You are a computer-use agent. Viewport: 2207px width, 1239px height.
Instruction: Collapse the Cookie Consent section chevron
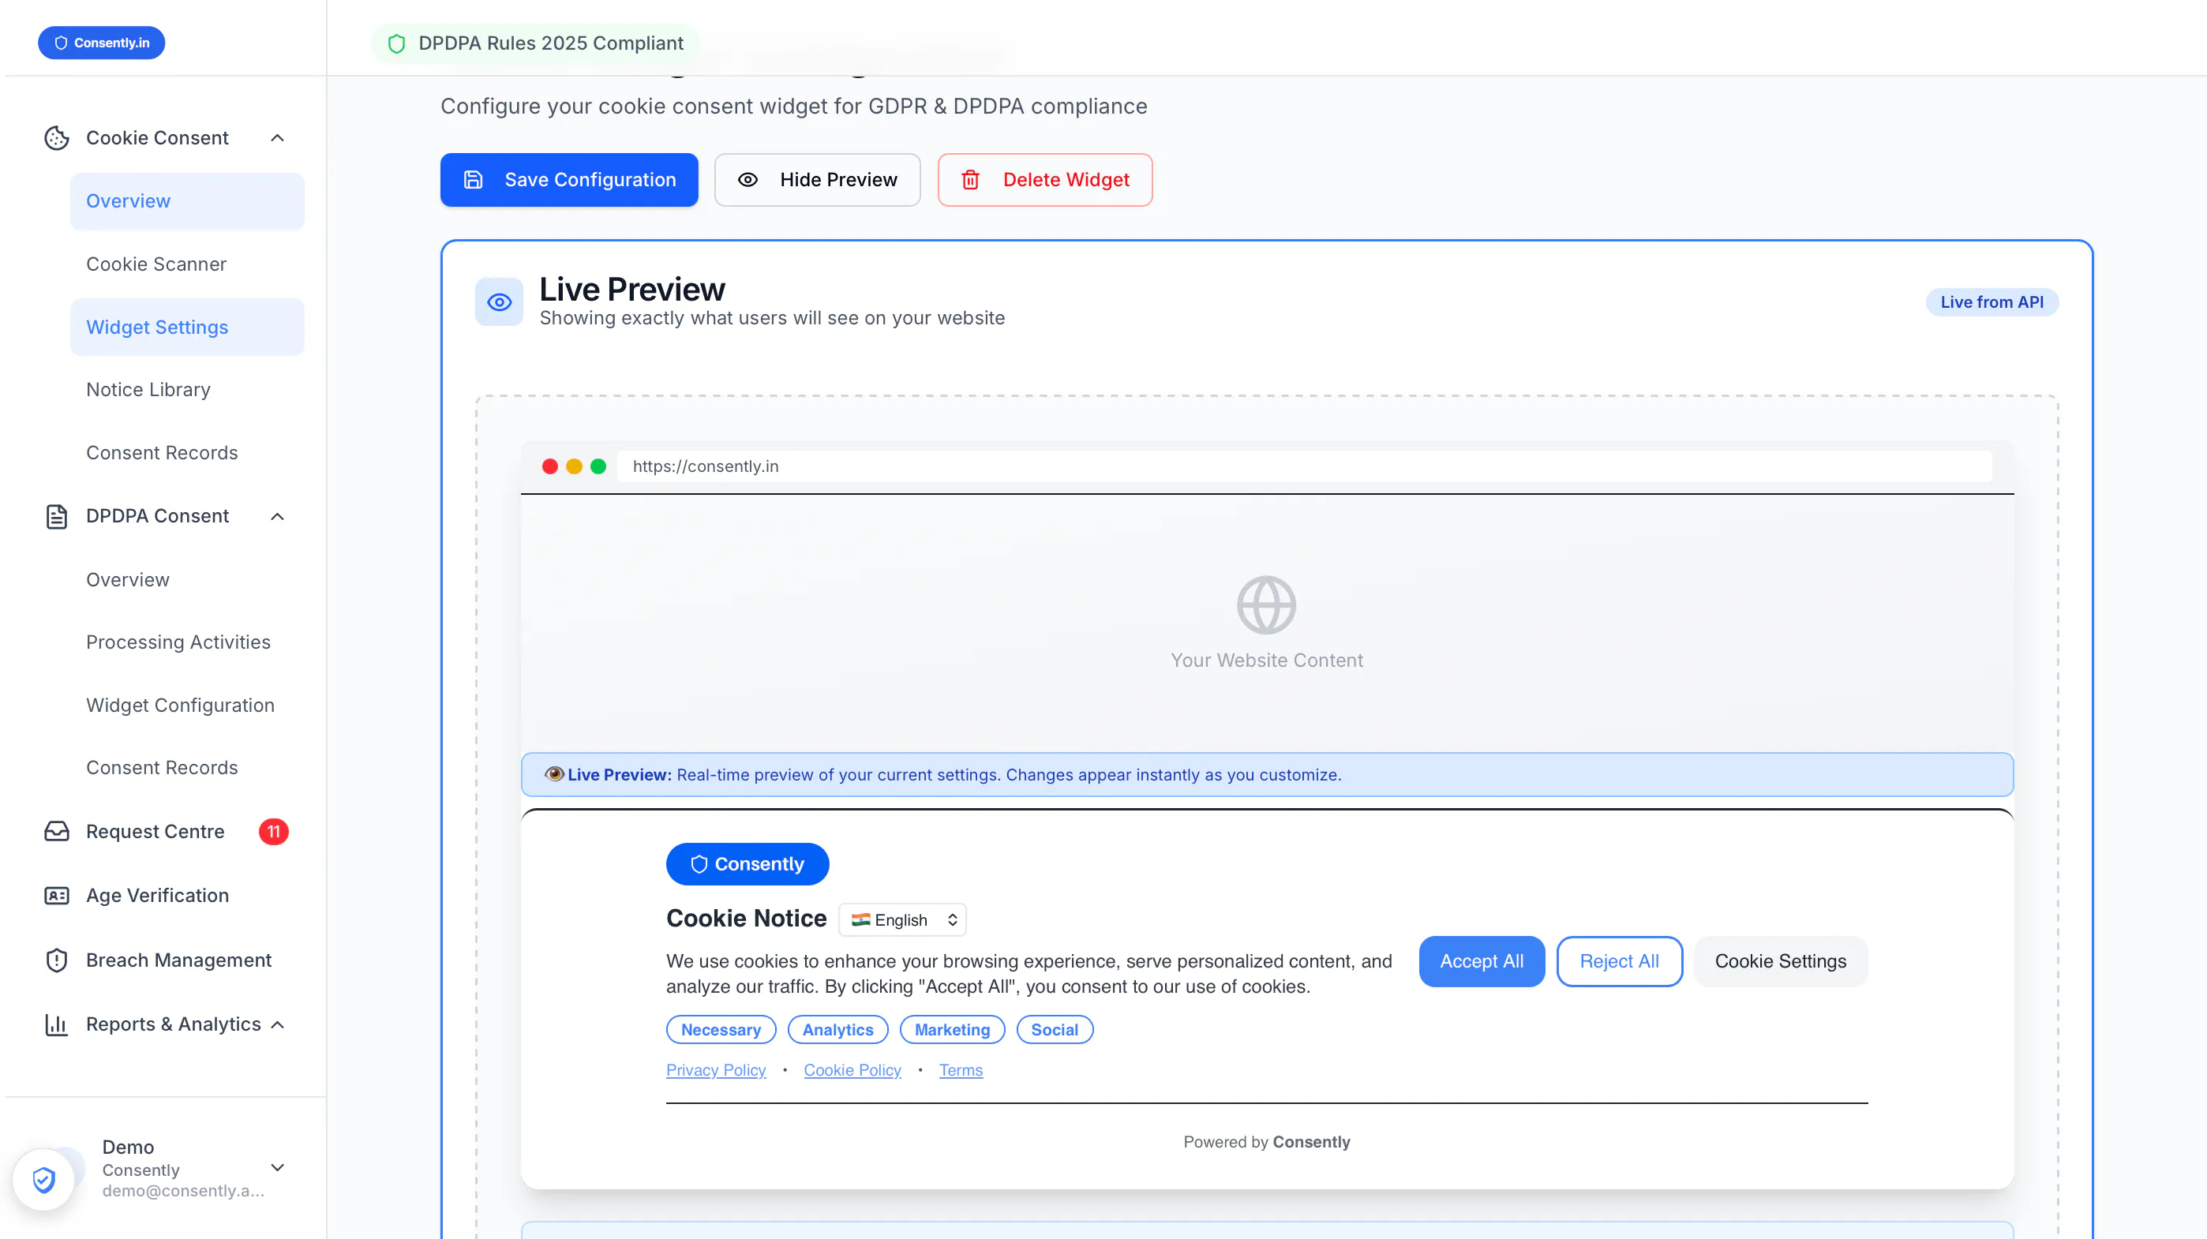[278, 138]
